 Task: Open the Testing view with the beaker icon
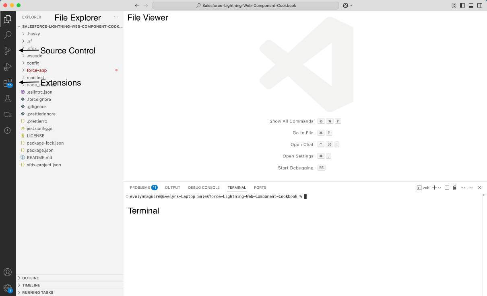pyautogui.click(x=7, y=98)
